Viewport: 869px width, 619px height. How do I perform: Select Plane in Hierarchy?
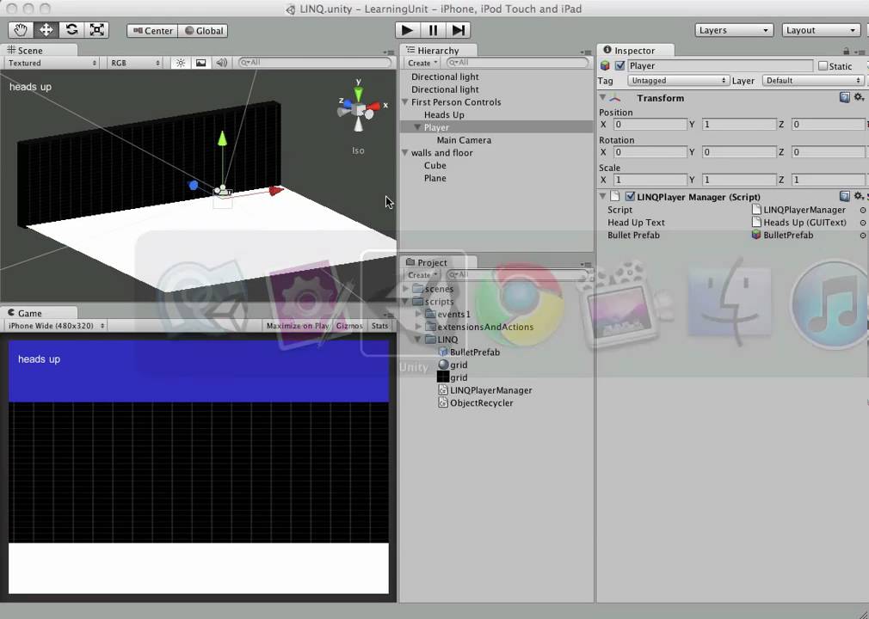tap(435, 178)
